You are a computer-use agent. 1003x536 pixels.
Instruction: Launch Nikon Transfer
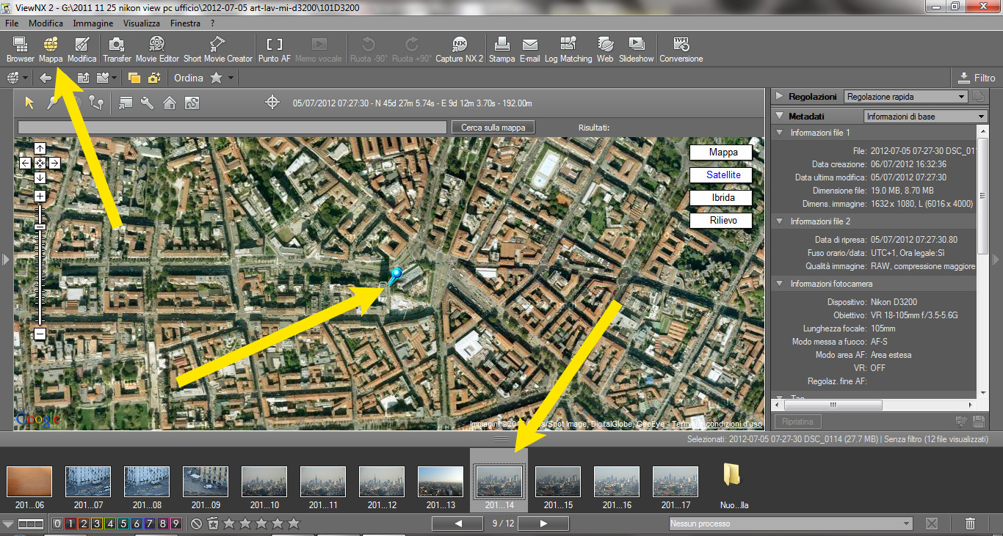click(117, 49)
